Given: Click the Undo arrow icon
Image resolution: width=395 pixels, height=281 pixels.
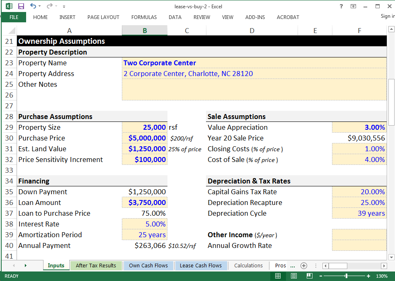Looking at the screenshot, I should coord(33,6).
